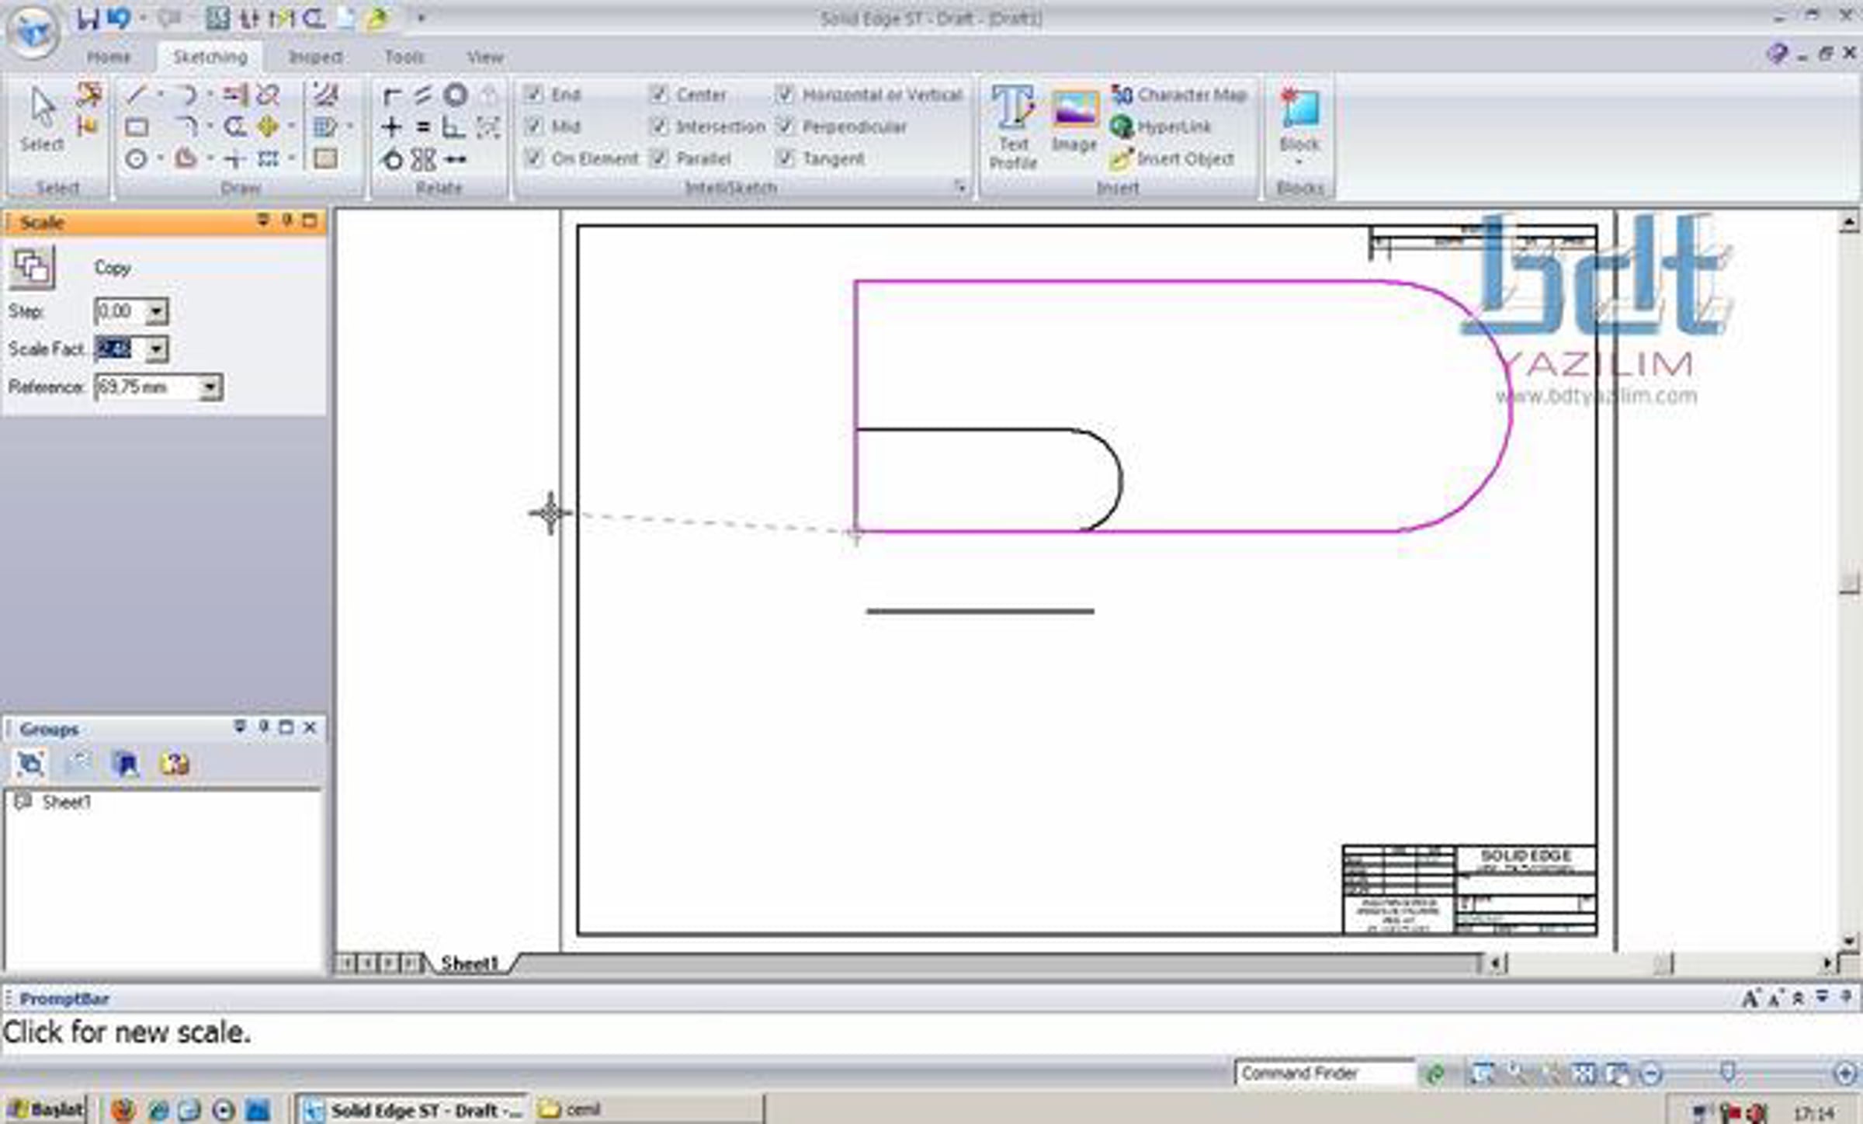Insert an Image
The width and height of the screenshot is (1863, 1124).
pyautogui.click(x=1075, y=121)
